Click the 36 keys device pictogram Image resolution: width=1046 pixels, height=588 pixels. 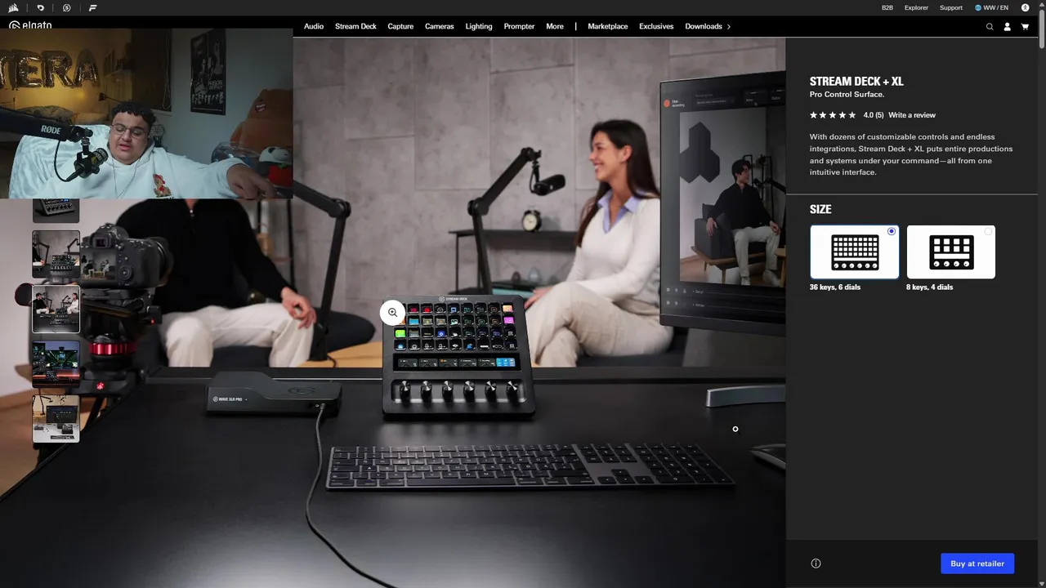point(855,252)
